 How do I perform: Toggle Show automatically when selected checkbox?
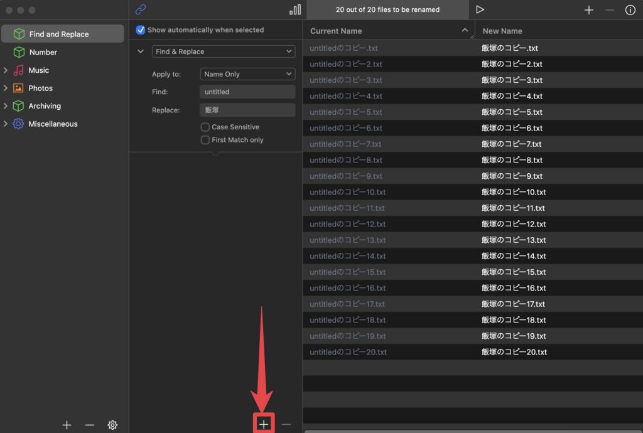141,30
